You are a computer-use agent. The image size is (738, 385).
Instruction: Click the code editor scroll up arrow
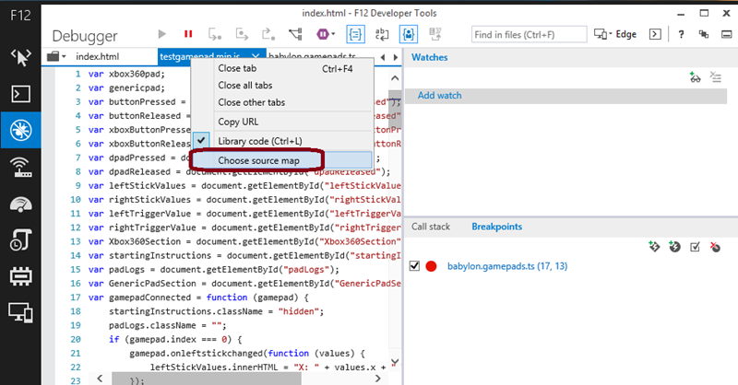[x=395, y=78]
